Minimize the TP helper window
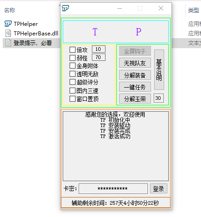Image resolution: width=201 pixels, height=217 pixels. (120, 8)
